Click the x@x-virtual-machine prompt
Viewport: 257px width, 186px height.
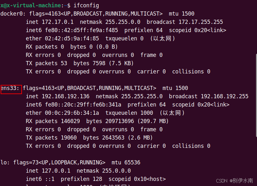click(x=31, y=5)
